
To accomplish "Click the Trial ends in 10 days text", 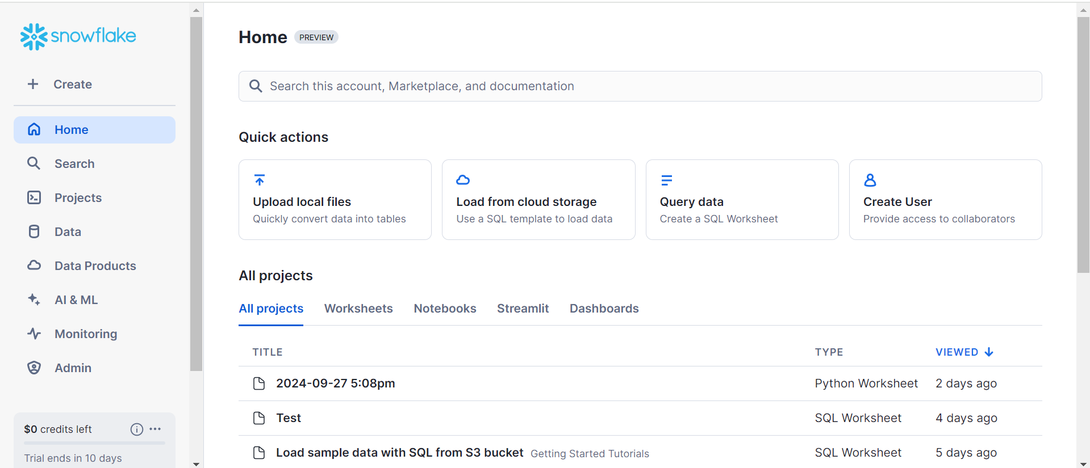I will point(73,458).
